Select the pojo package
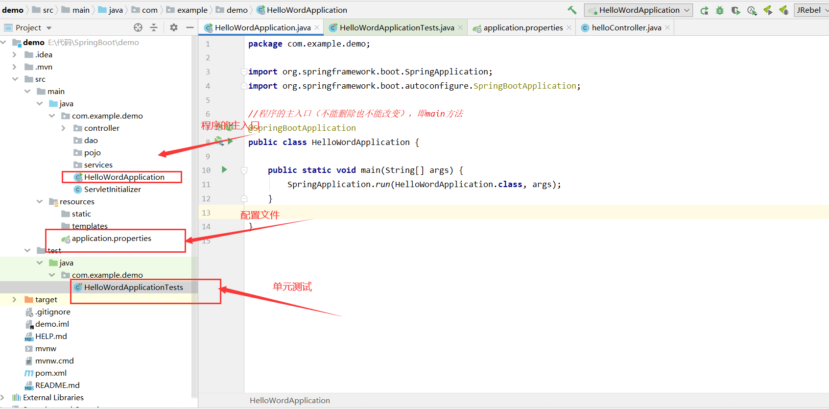Screen dimensions: 829x409 point(92,153)
